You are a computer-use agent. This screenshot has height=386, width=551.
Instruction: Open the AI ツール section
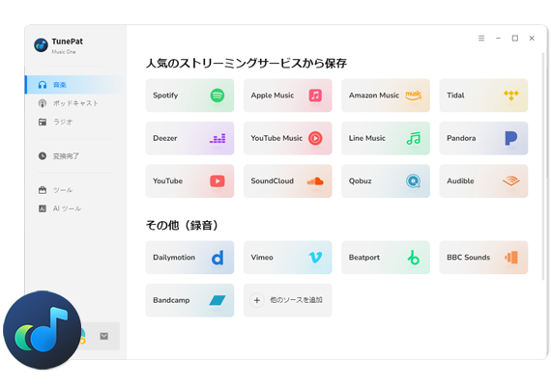click(75, 208)
